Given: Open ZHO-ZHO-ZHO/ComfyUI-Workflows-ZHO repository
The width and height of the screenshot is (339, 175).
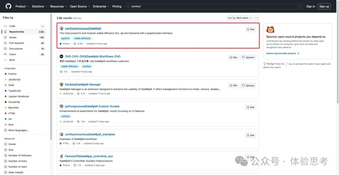Looking at the screenshot, I should click(x=93, y=56).
